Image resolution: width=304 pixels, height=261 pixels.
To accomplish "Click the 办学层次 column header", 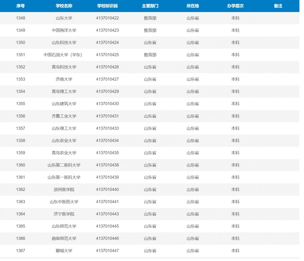I will tap(235, 6).
